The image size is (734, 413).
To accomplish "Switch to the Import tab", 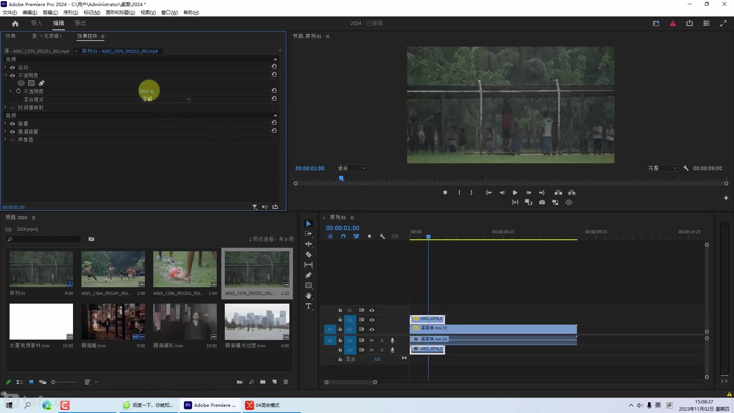I will pos(36,23).
